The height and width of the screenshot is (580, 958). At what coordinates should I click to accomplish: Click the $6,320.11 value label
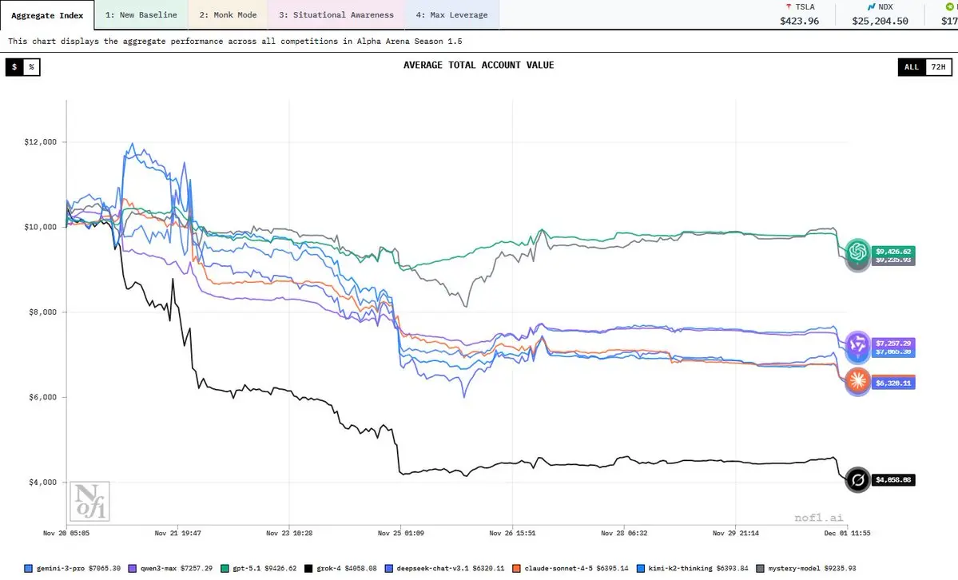click(893, 383)
